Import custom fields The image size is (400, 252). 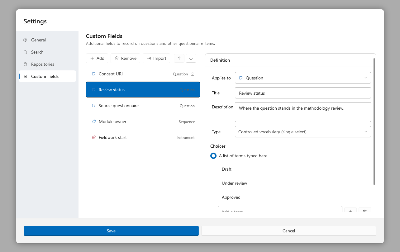156,58
